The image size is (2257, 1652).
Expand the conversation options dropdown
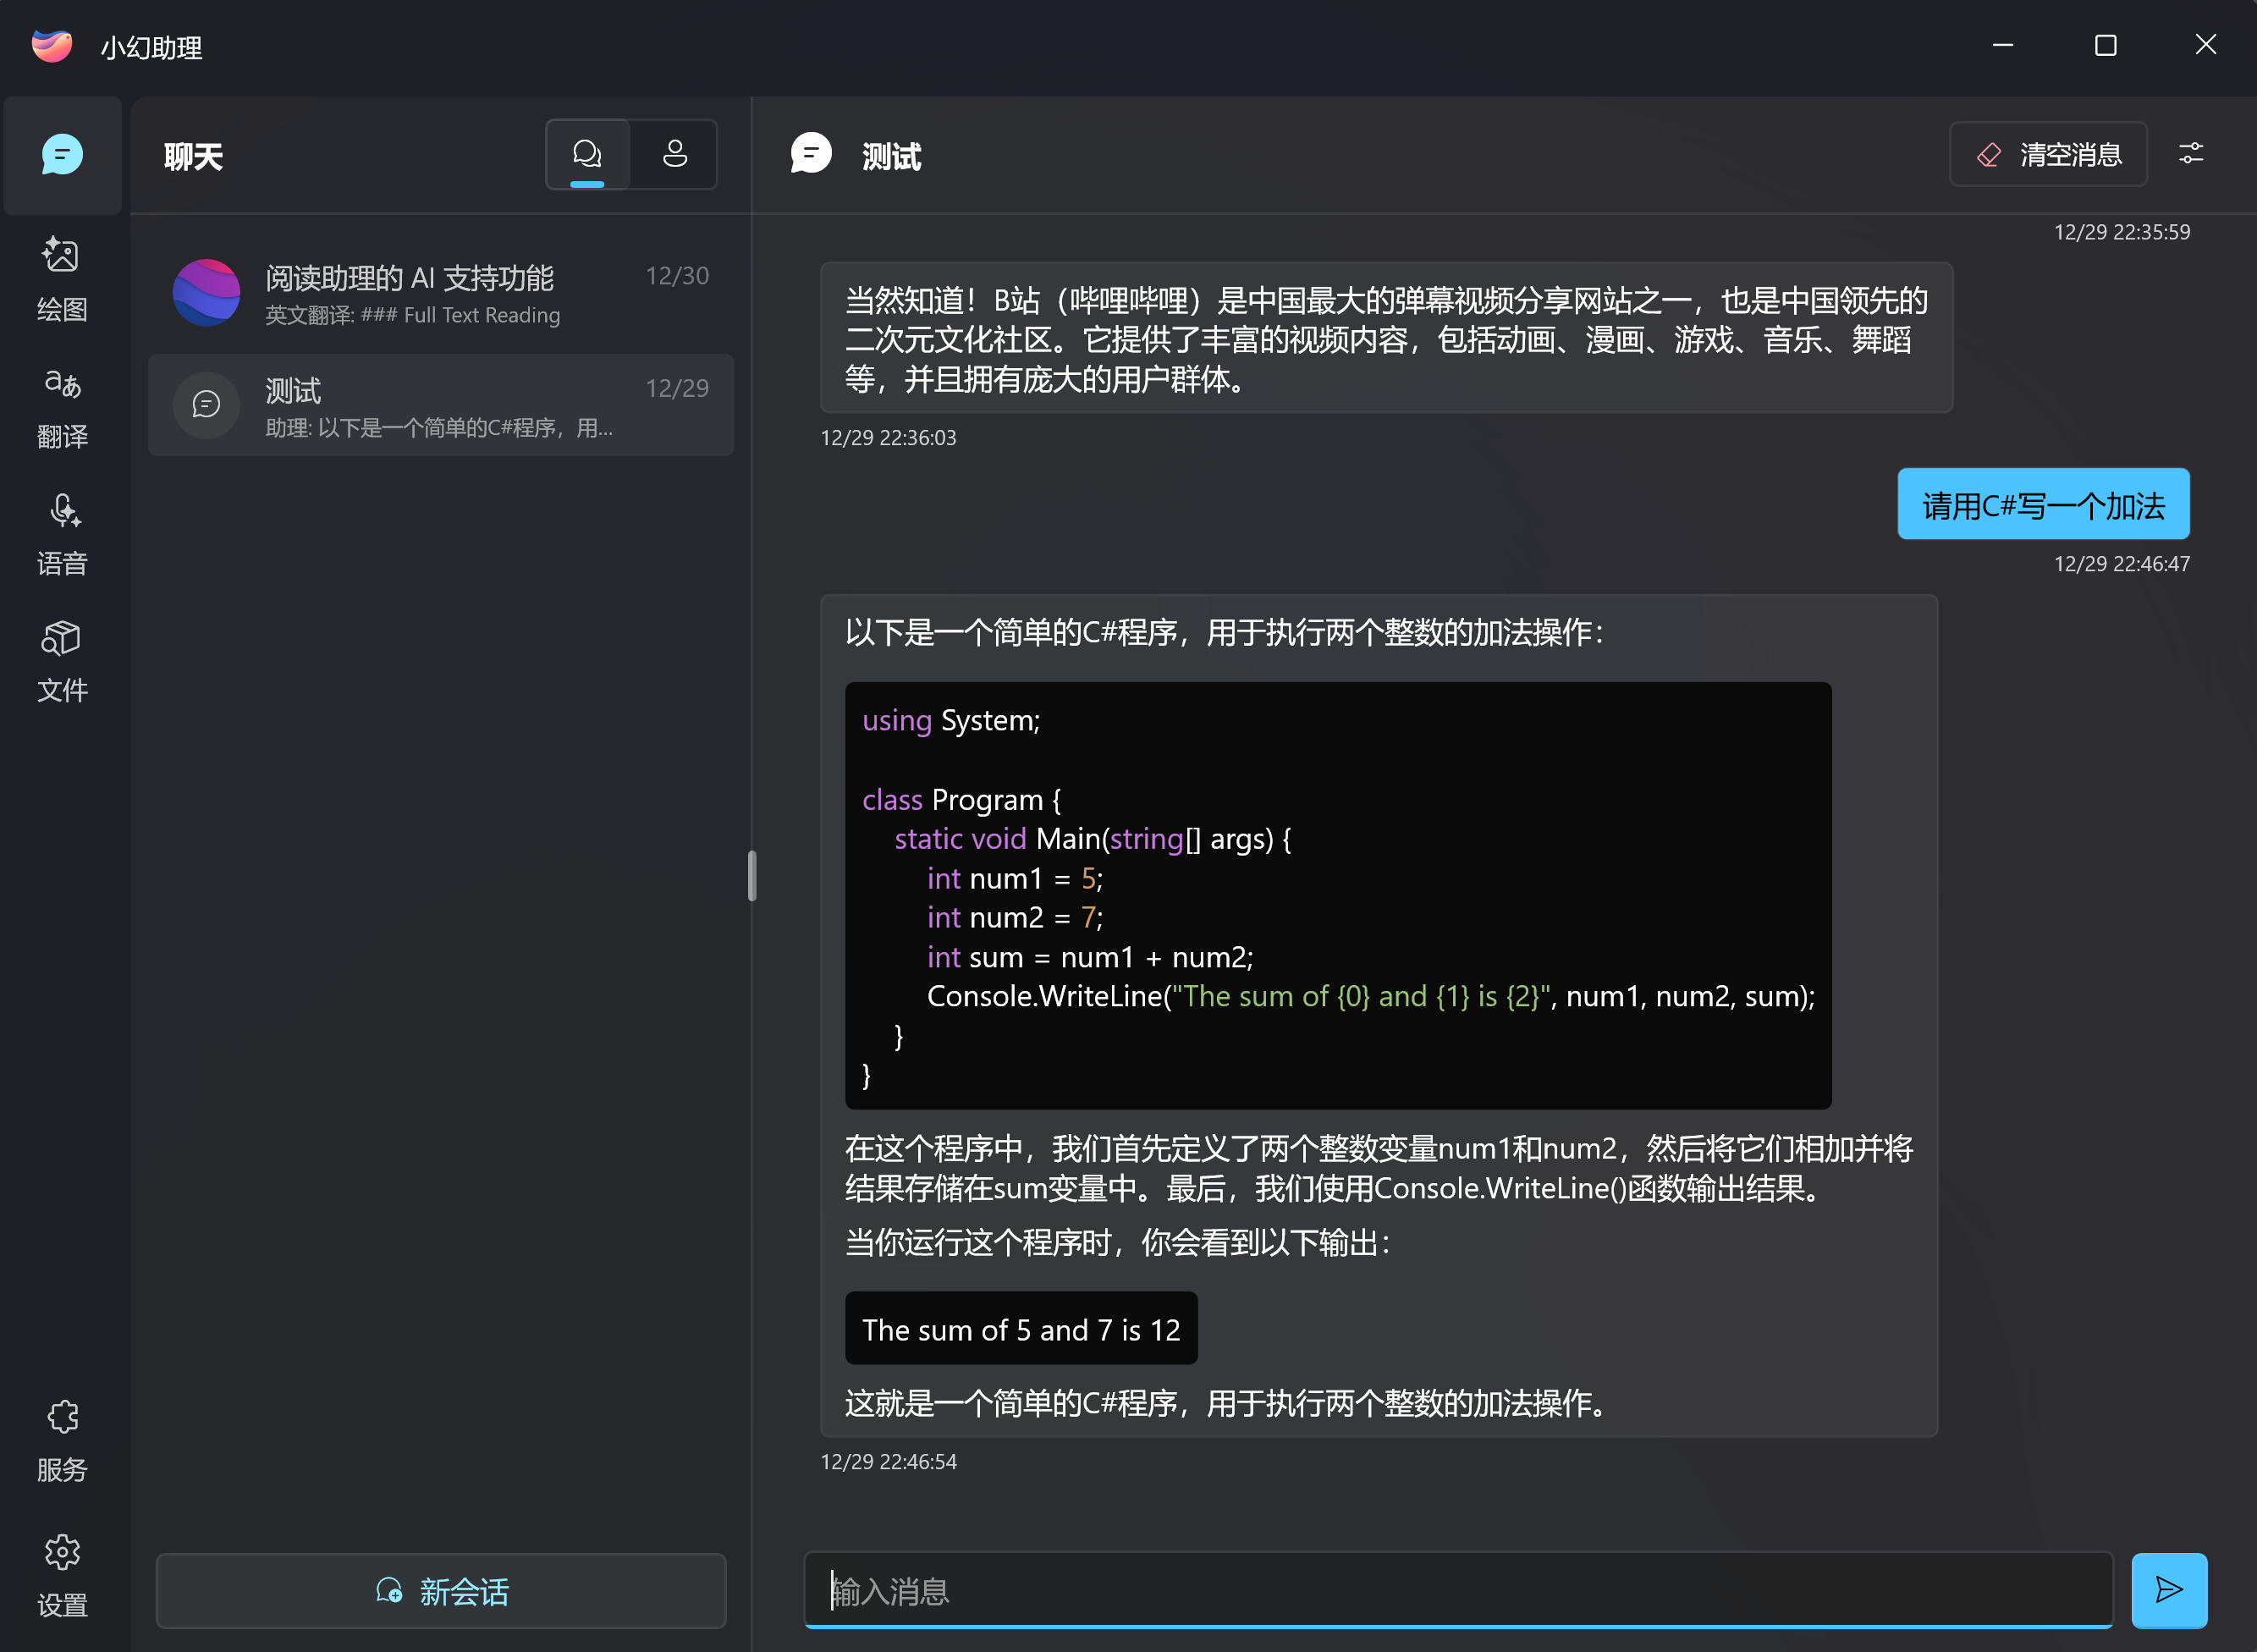point(2192,154)
